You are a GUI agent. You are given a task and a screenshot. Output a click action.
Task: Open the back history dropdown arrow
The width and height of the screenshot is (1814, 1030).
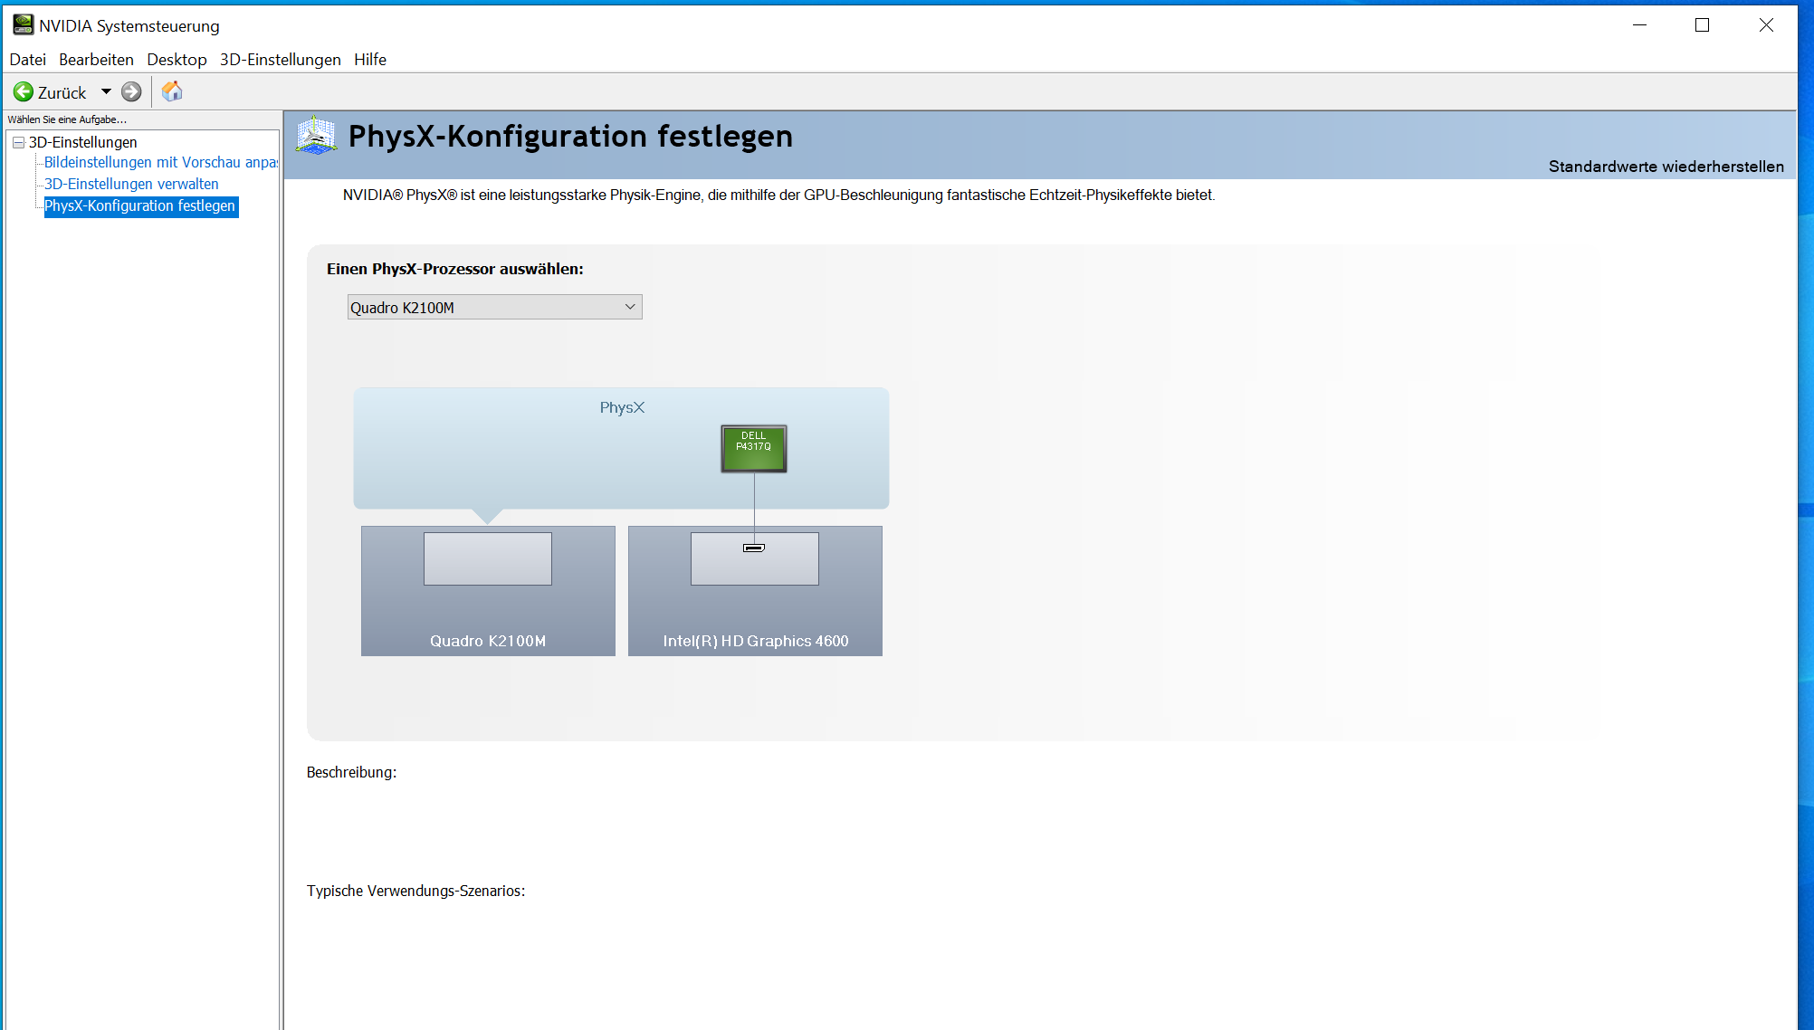pyautogui.click(x=106, y=92)
